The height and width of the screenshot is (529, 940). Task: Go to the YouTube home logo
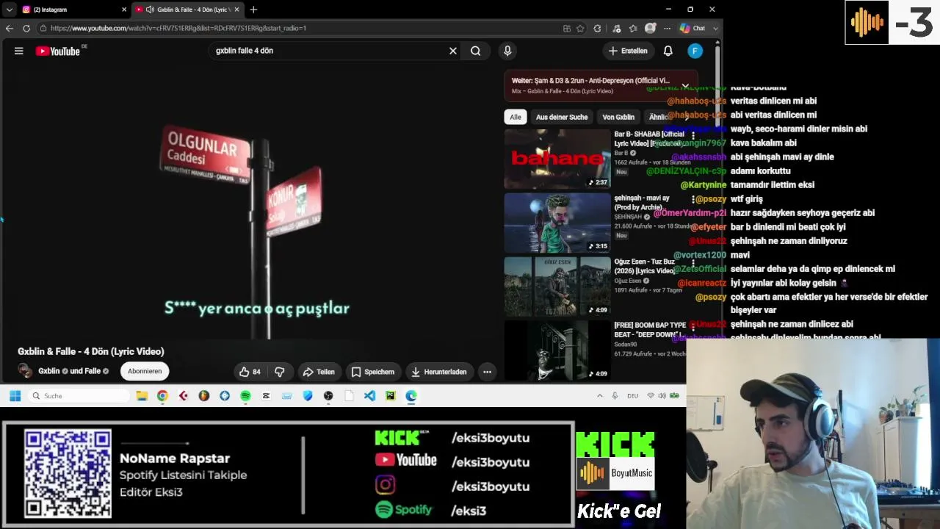point(58,51)
